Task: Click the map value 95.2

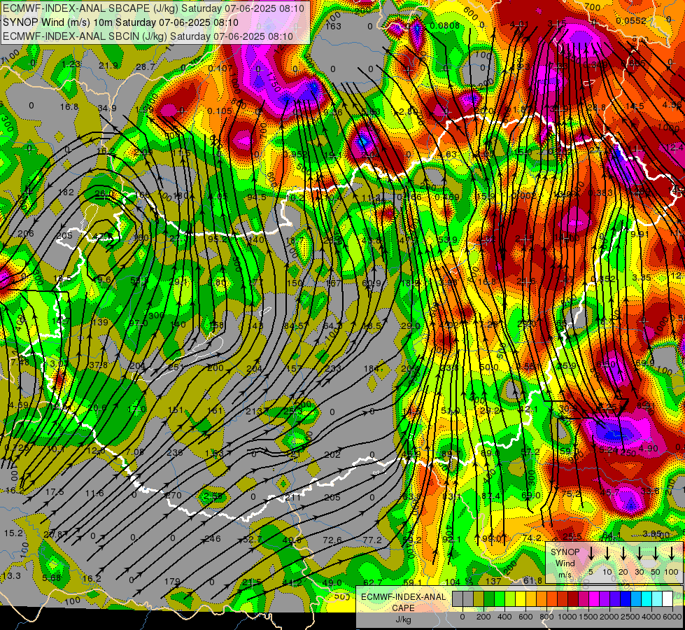Action: [218, 239]
